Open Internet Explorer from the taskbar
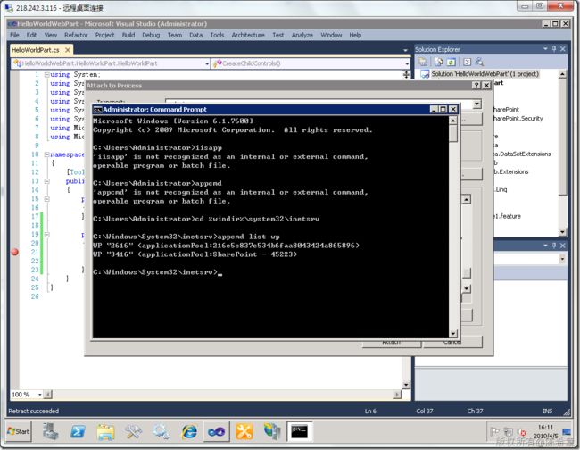Screen dimensions: 580x450 [x=189, y=431]
